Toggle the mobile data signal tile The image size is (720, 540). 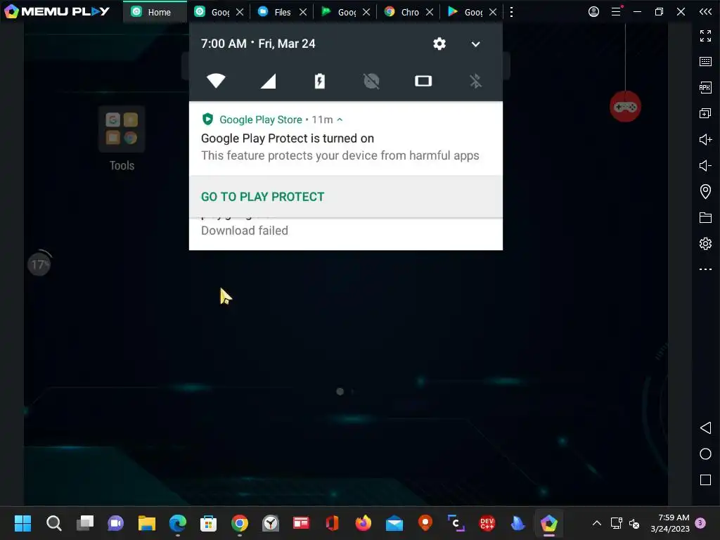coord(268,81)
